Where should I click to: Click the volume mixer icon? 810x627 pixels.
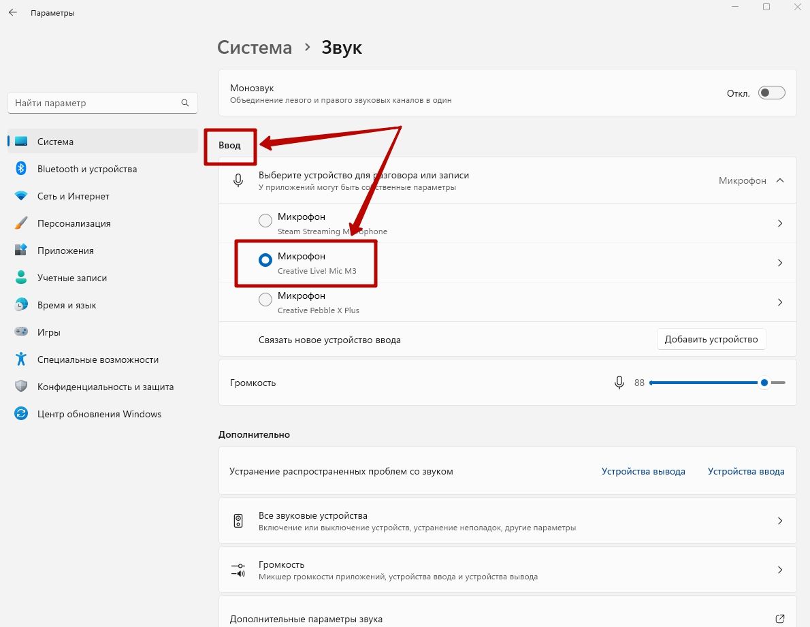click(238, 570)
